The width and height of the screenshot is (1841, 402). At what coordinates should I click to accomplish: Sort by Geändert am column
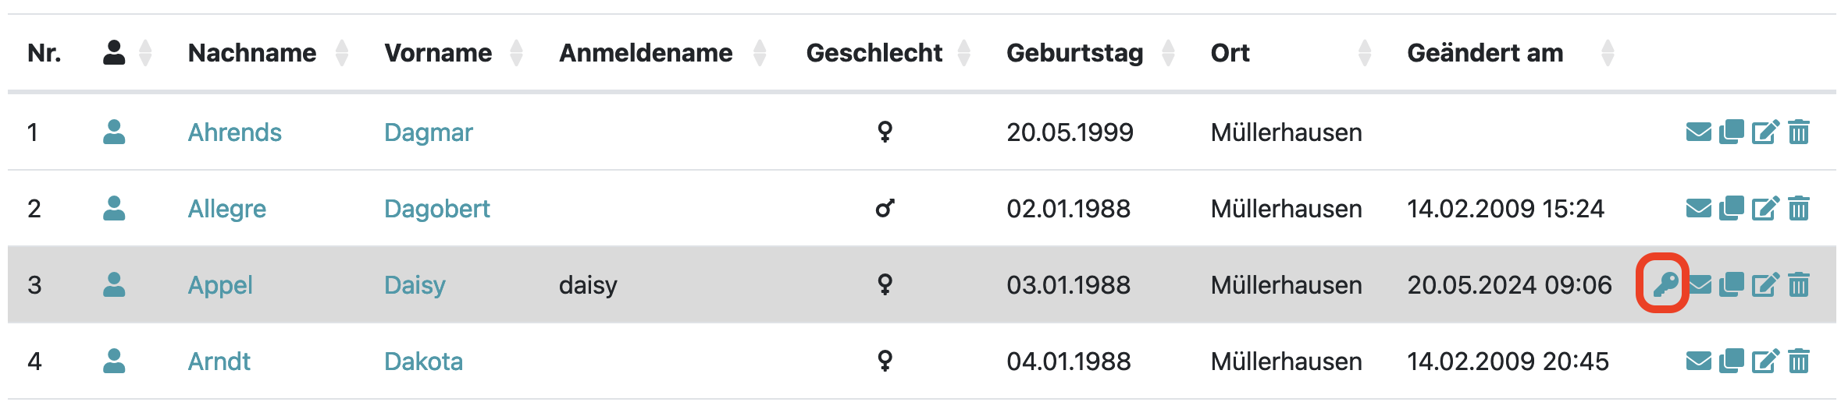tap(1485, 53)
